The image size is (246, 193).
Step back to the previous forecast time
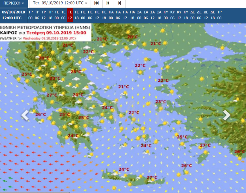(108, 4)
